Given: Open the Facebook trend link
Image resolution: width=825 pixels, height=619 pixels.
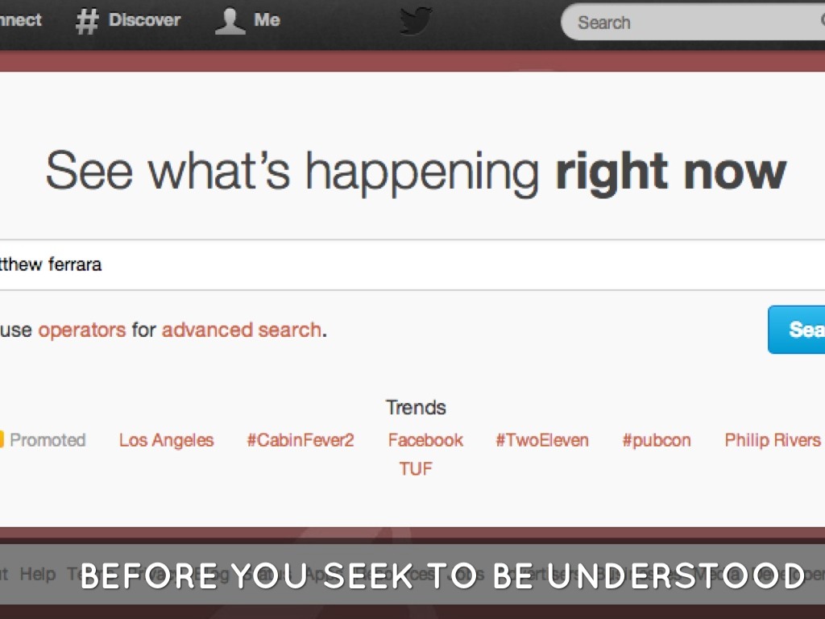Looking at the screenshot, I should pos(425,440).
